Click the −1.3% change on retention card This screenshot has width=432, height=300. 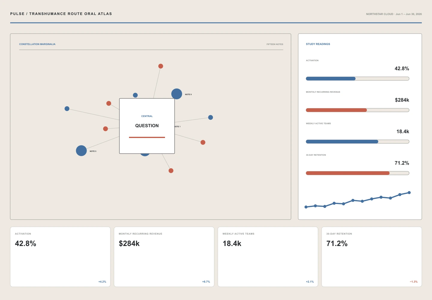(414, 282)
